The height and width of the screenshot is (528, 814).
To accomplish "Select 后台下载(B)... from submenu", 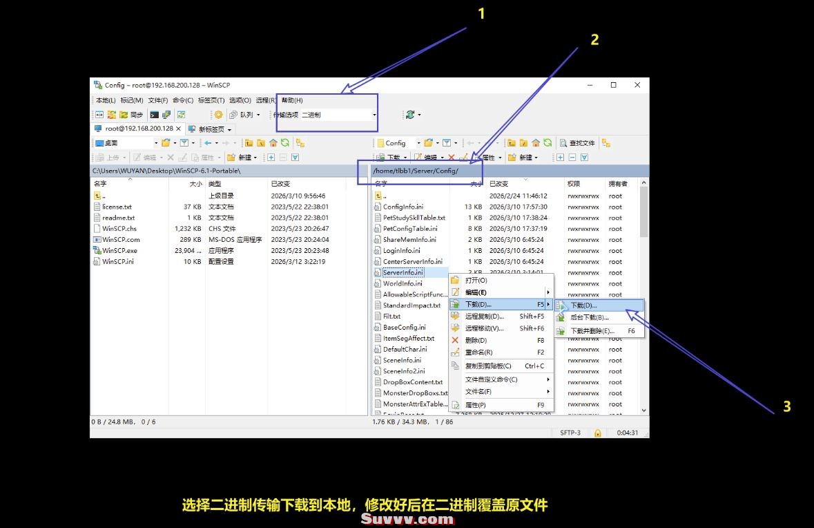I will [x=588, y=317].
